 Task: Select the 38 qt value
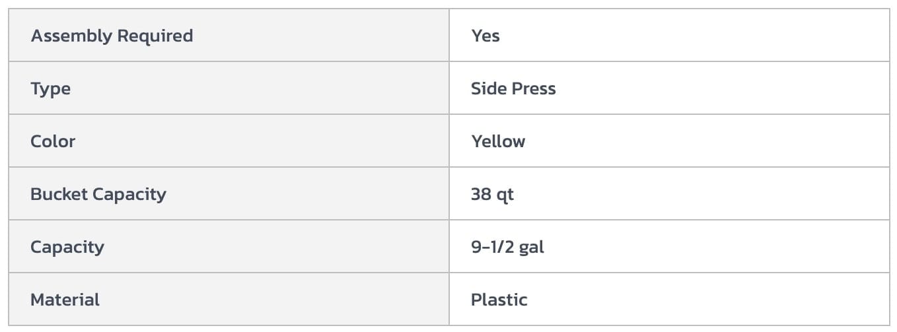click(x=492, y=194)
